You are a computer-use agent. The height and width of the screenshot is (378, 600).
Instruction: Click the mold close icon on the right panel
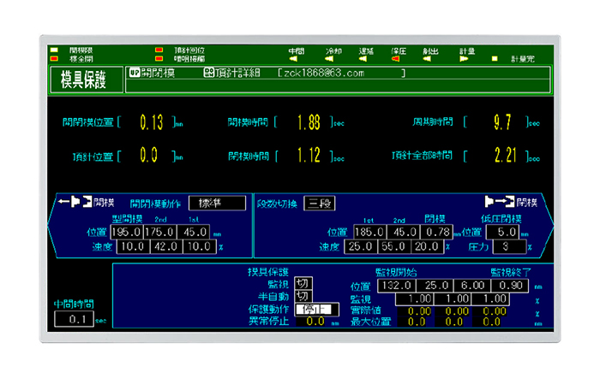click(x=499, y=203)
